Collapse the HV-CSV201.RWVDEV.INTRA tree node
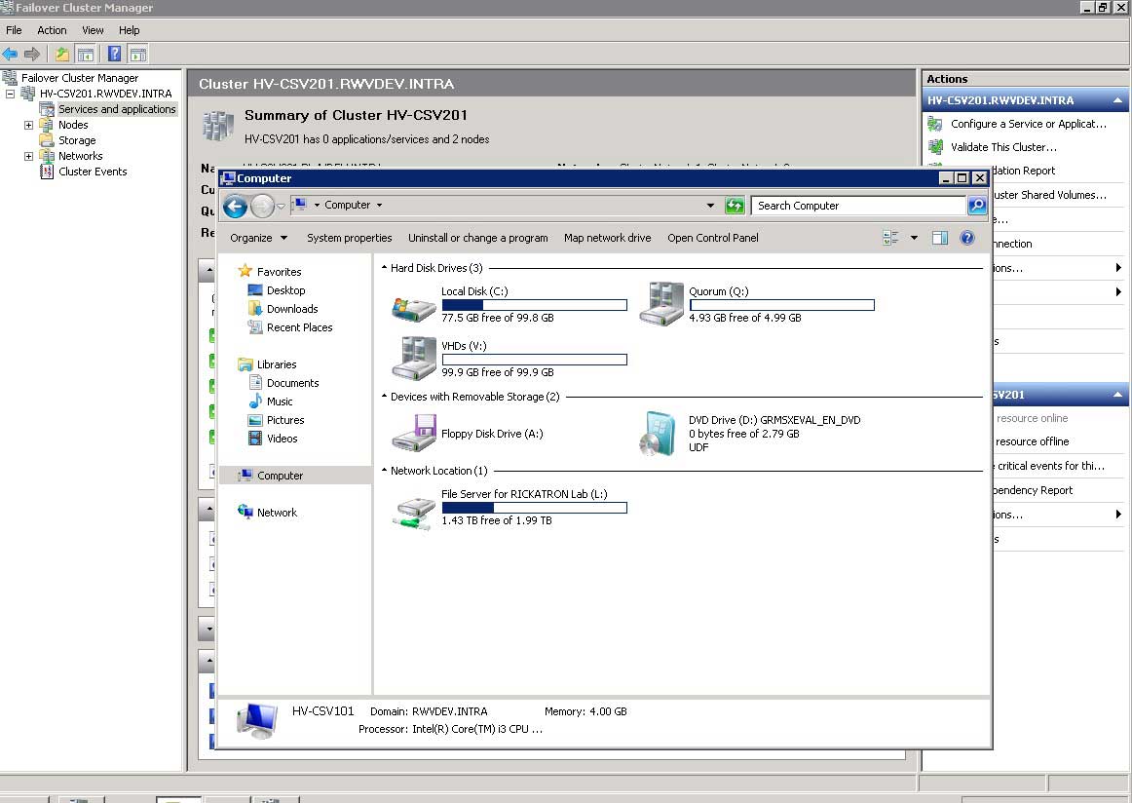This screenshot has width=1132, height=803. point(10,94)
